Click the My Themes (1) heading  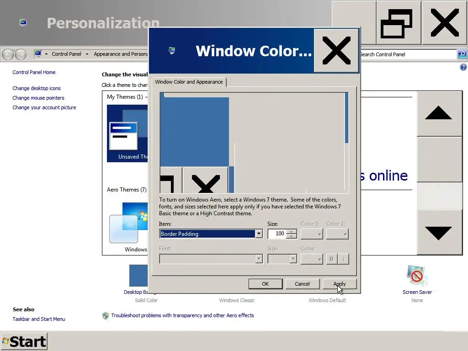(x=125, y=97)
